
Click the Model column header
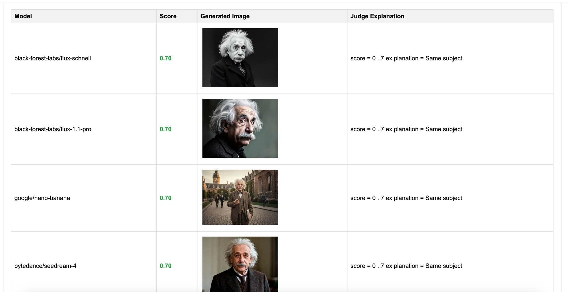[x=23, y=16]
